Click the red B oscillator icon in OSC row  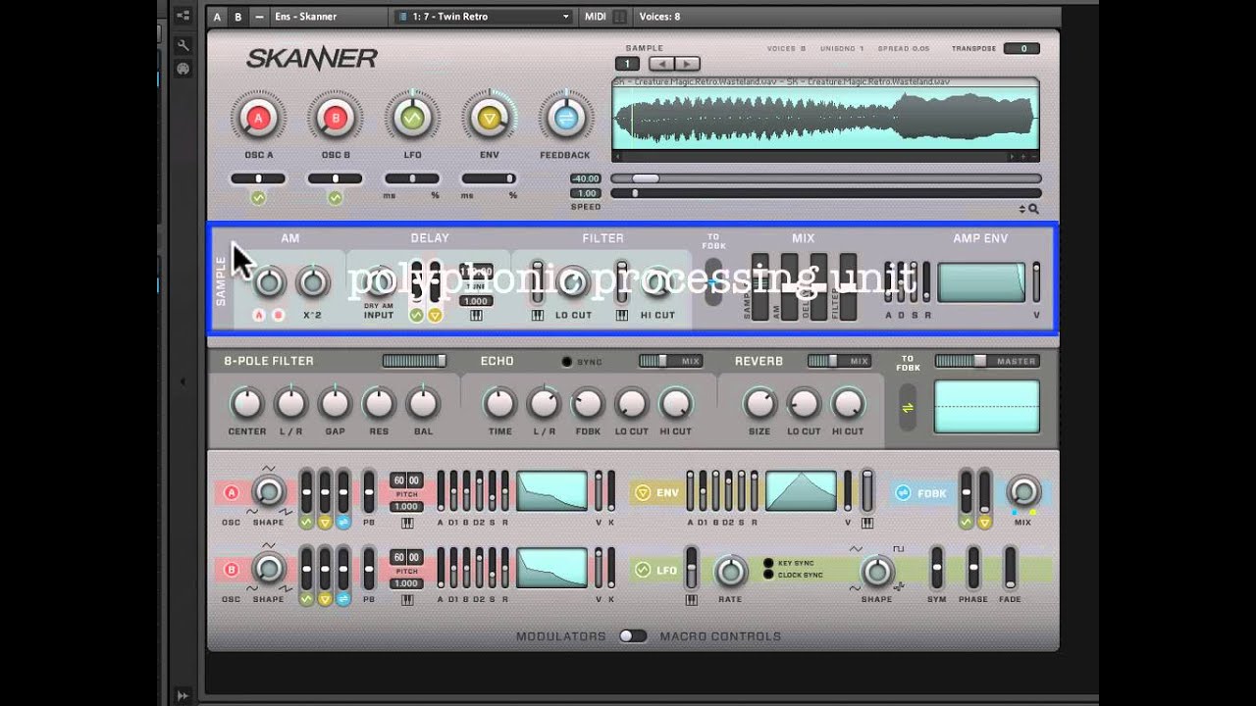tap(232, 569)
